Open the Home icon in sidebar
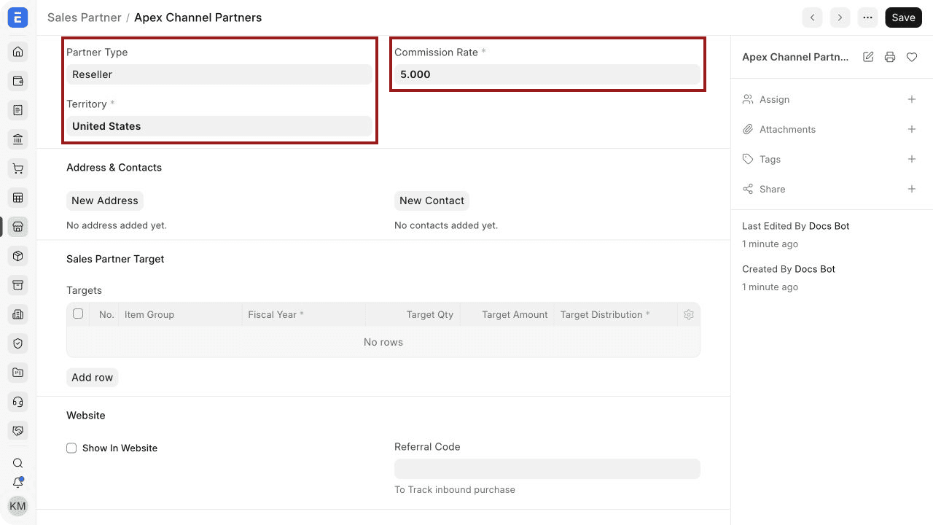 click(x=18, y=52)
